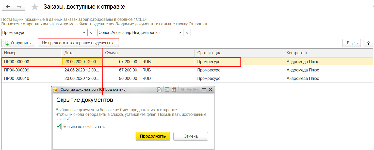This screenshot has height=150, width=374.
Task: Open the calendar icon in dialog title bar
Action: [174, 89]
